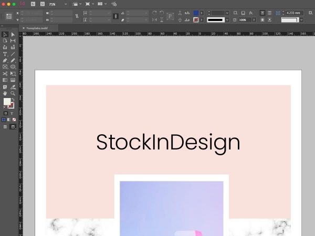This screenshot has width=315, height=236.
Task: Select the Pen tool
Action: coord(5,60)
